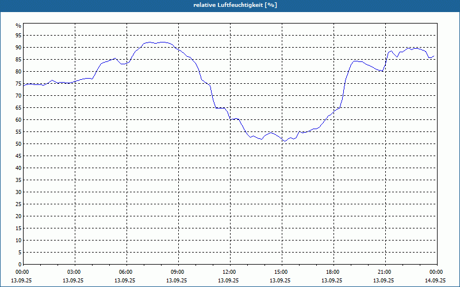Click the 20 y-axis value label
The width and height of the screenshot is (460, 287).
coord(18,216)
